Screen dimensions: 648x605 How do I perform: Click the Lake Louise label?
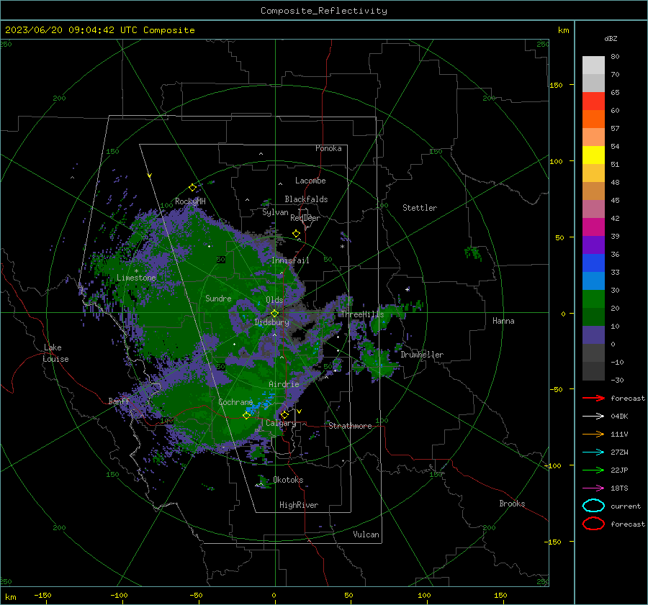pos(55,353)
